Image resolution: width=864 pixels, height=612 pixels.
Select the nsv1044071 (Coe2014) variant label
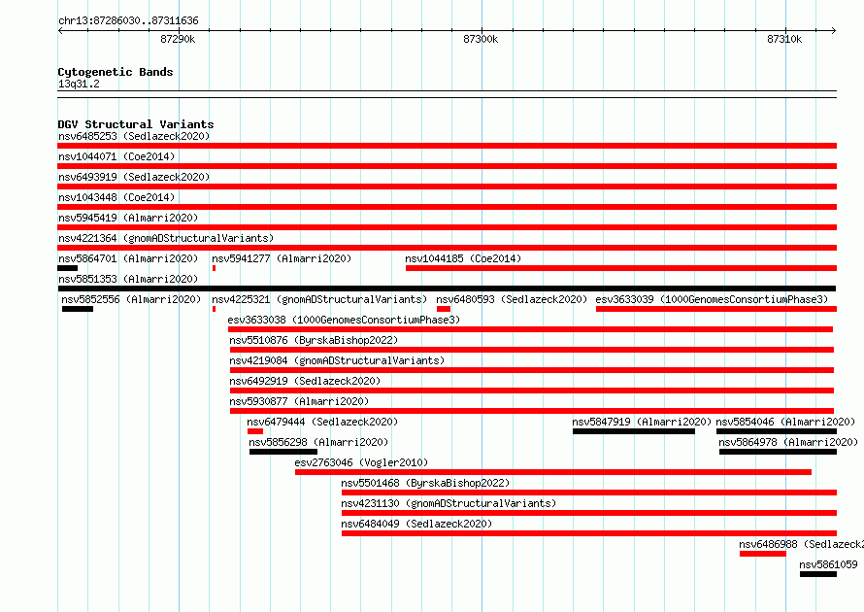[116, 156]
